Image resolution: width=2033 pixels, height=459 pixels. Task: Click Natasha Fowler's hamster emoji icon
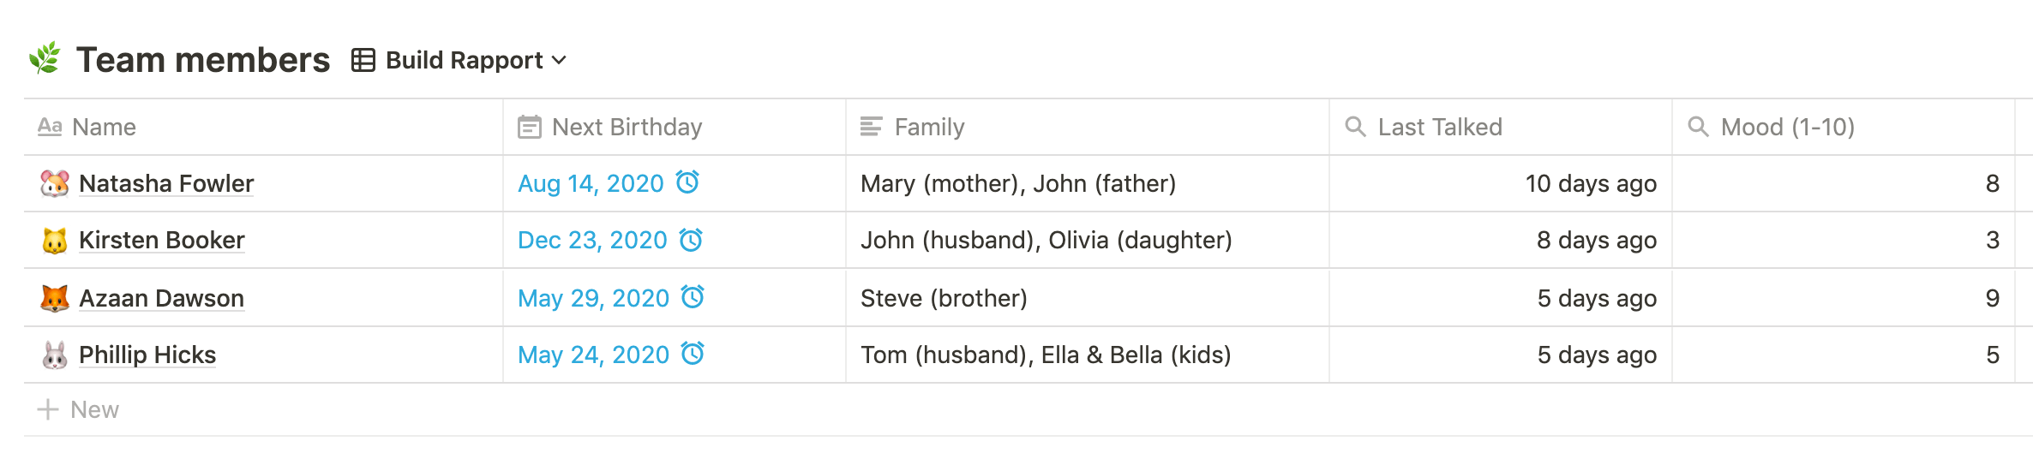(x=55, y=183)
